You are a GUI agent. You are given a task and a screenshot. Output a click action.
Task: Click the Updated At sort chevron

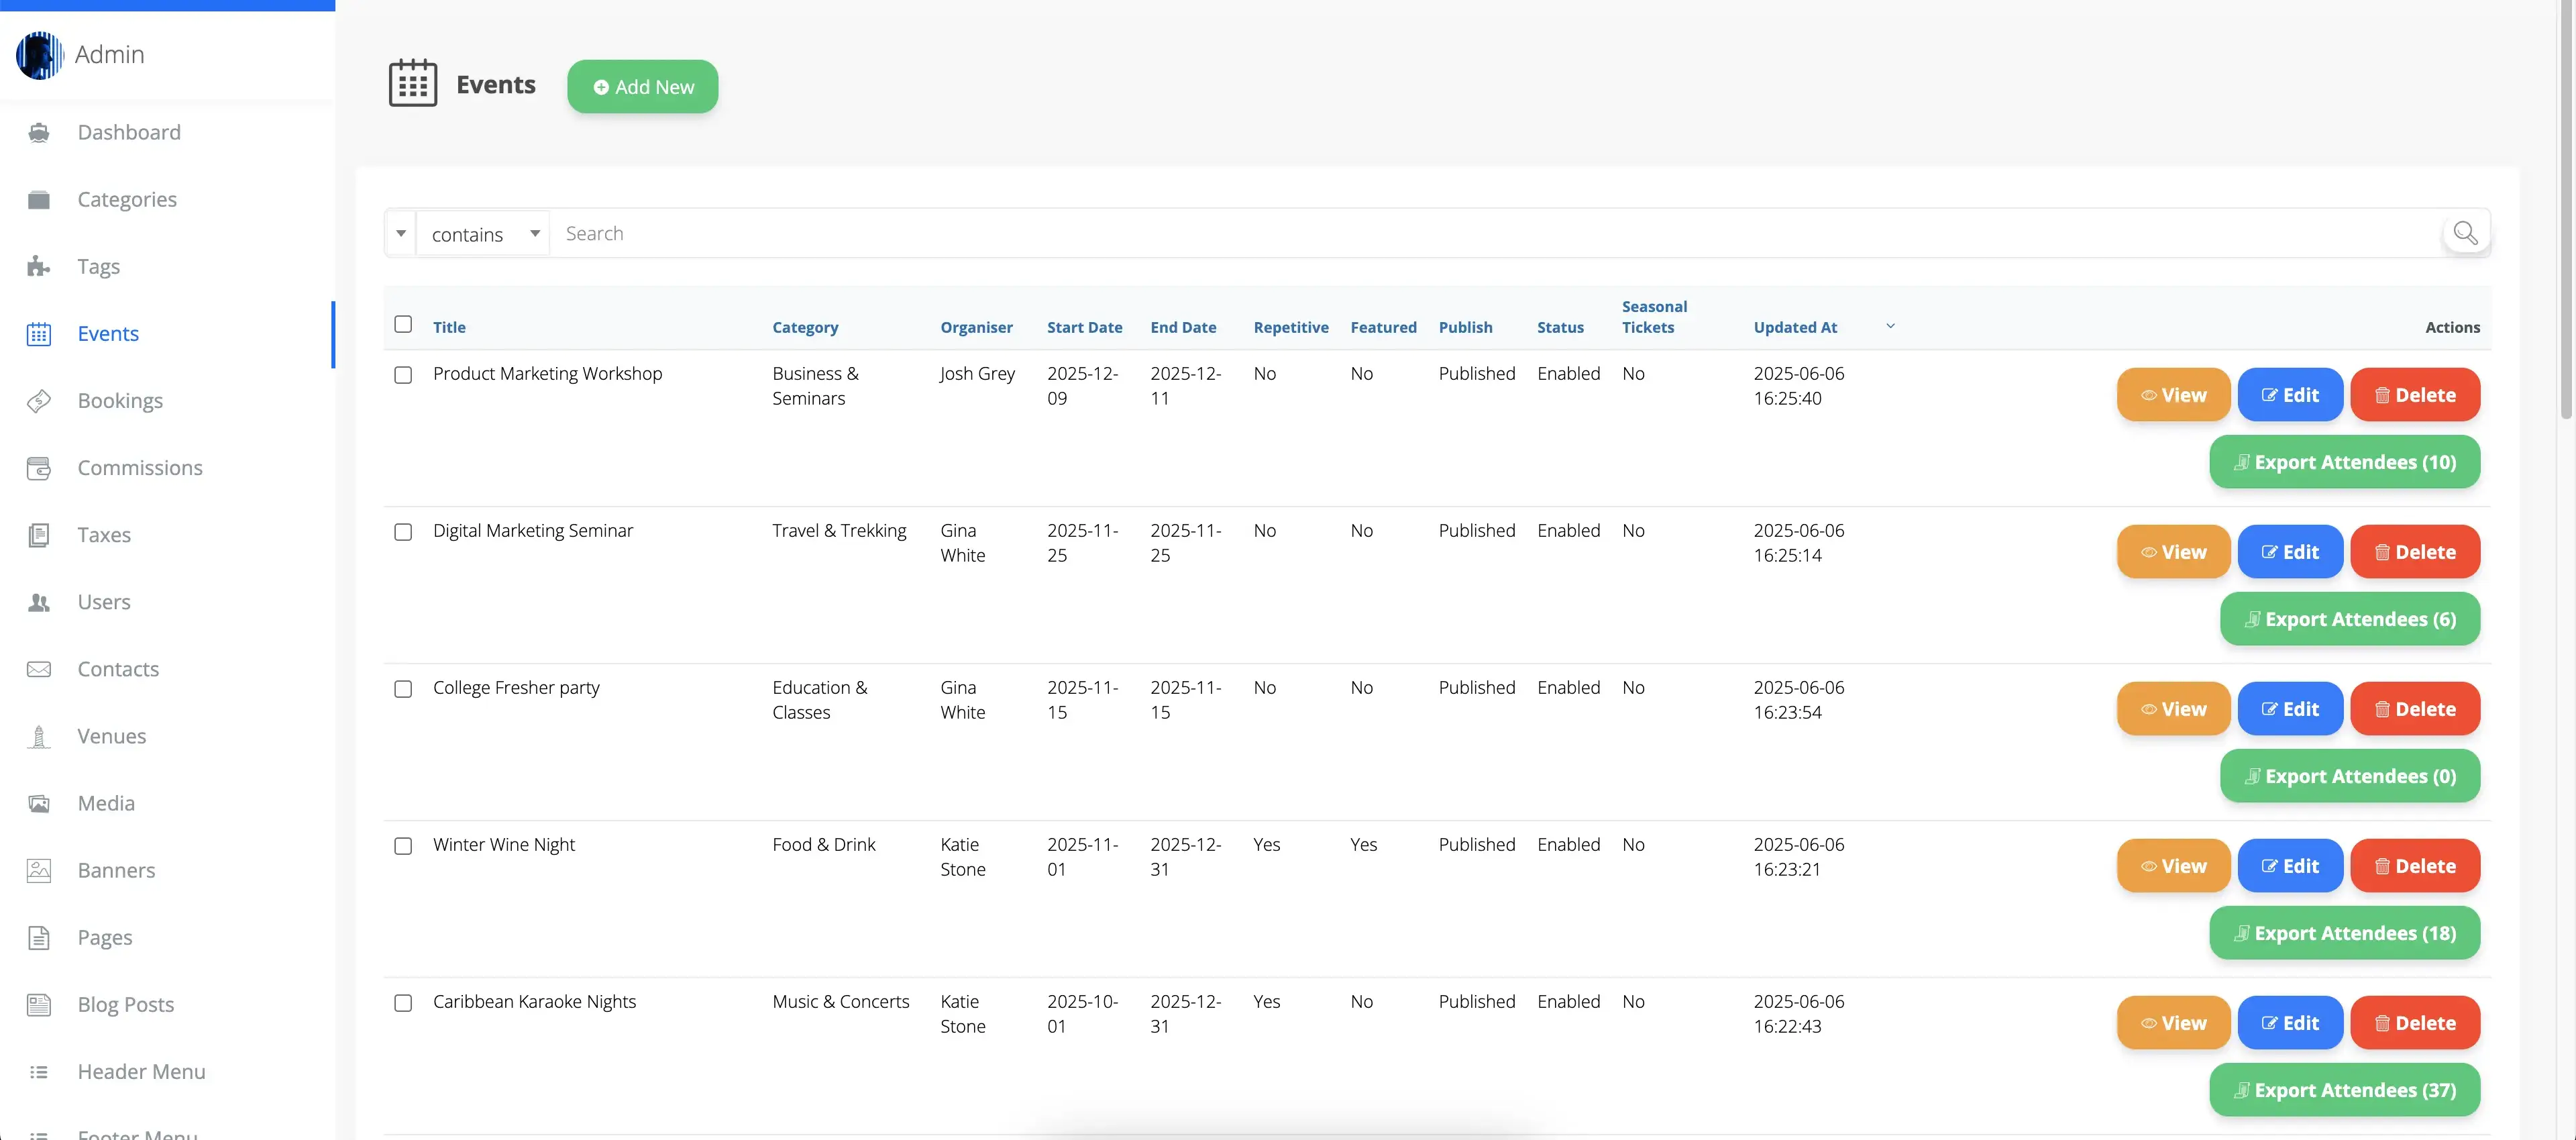click(x=1890, y=326)
